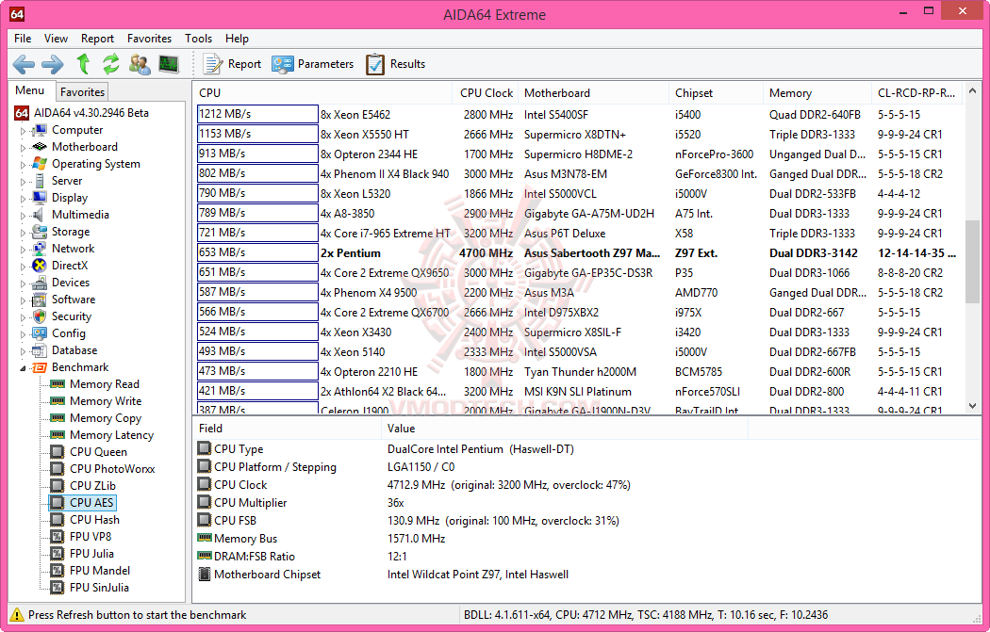Select the CPU AES benchmark item
The width and height of the screenshot is (990, 632).
coord(83,503)
